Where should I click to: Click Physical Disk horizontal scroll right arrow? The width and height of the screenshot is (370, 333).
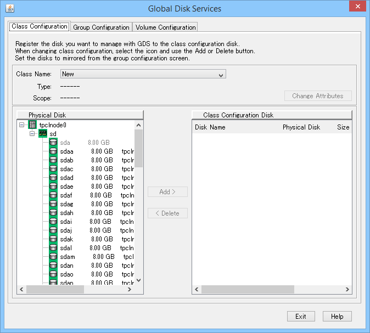(x=130, y=289)
